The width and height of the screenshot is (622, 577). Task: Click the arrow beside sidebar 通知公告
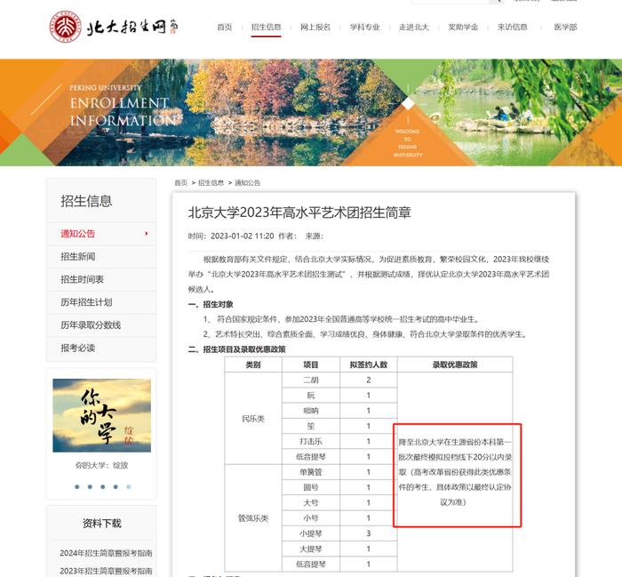[147, 234]
